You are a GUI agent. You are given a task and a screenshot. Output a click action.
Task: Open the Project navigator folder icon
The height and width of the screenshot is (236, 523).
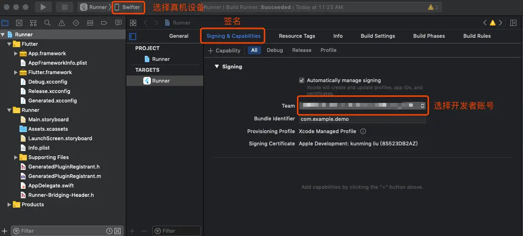pos(5,23)
